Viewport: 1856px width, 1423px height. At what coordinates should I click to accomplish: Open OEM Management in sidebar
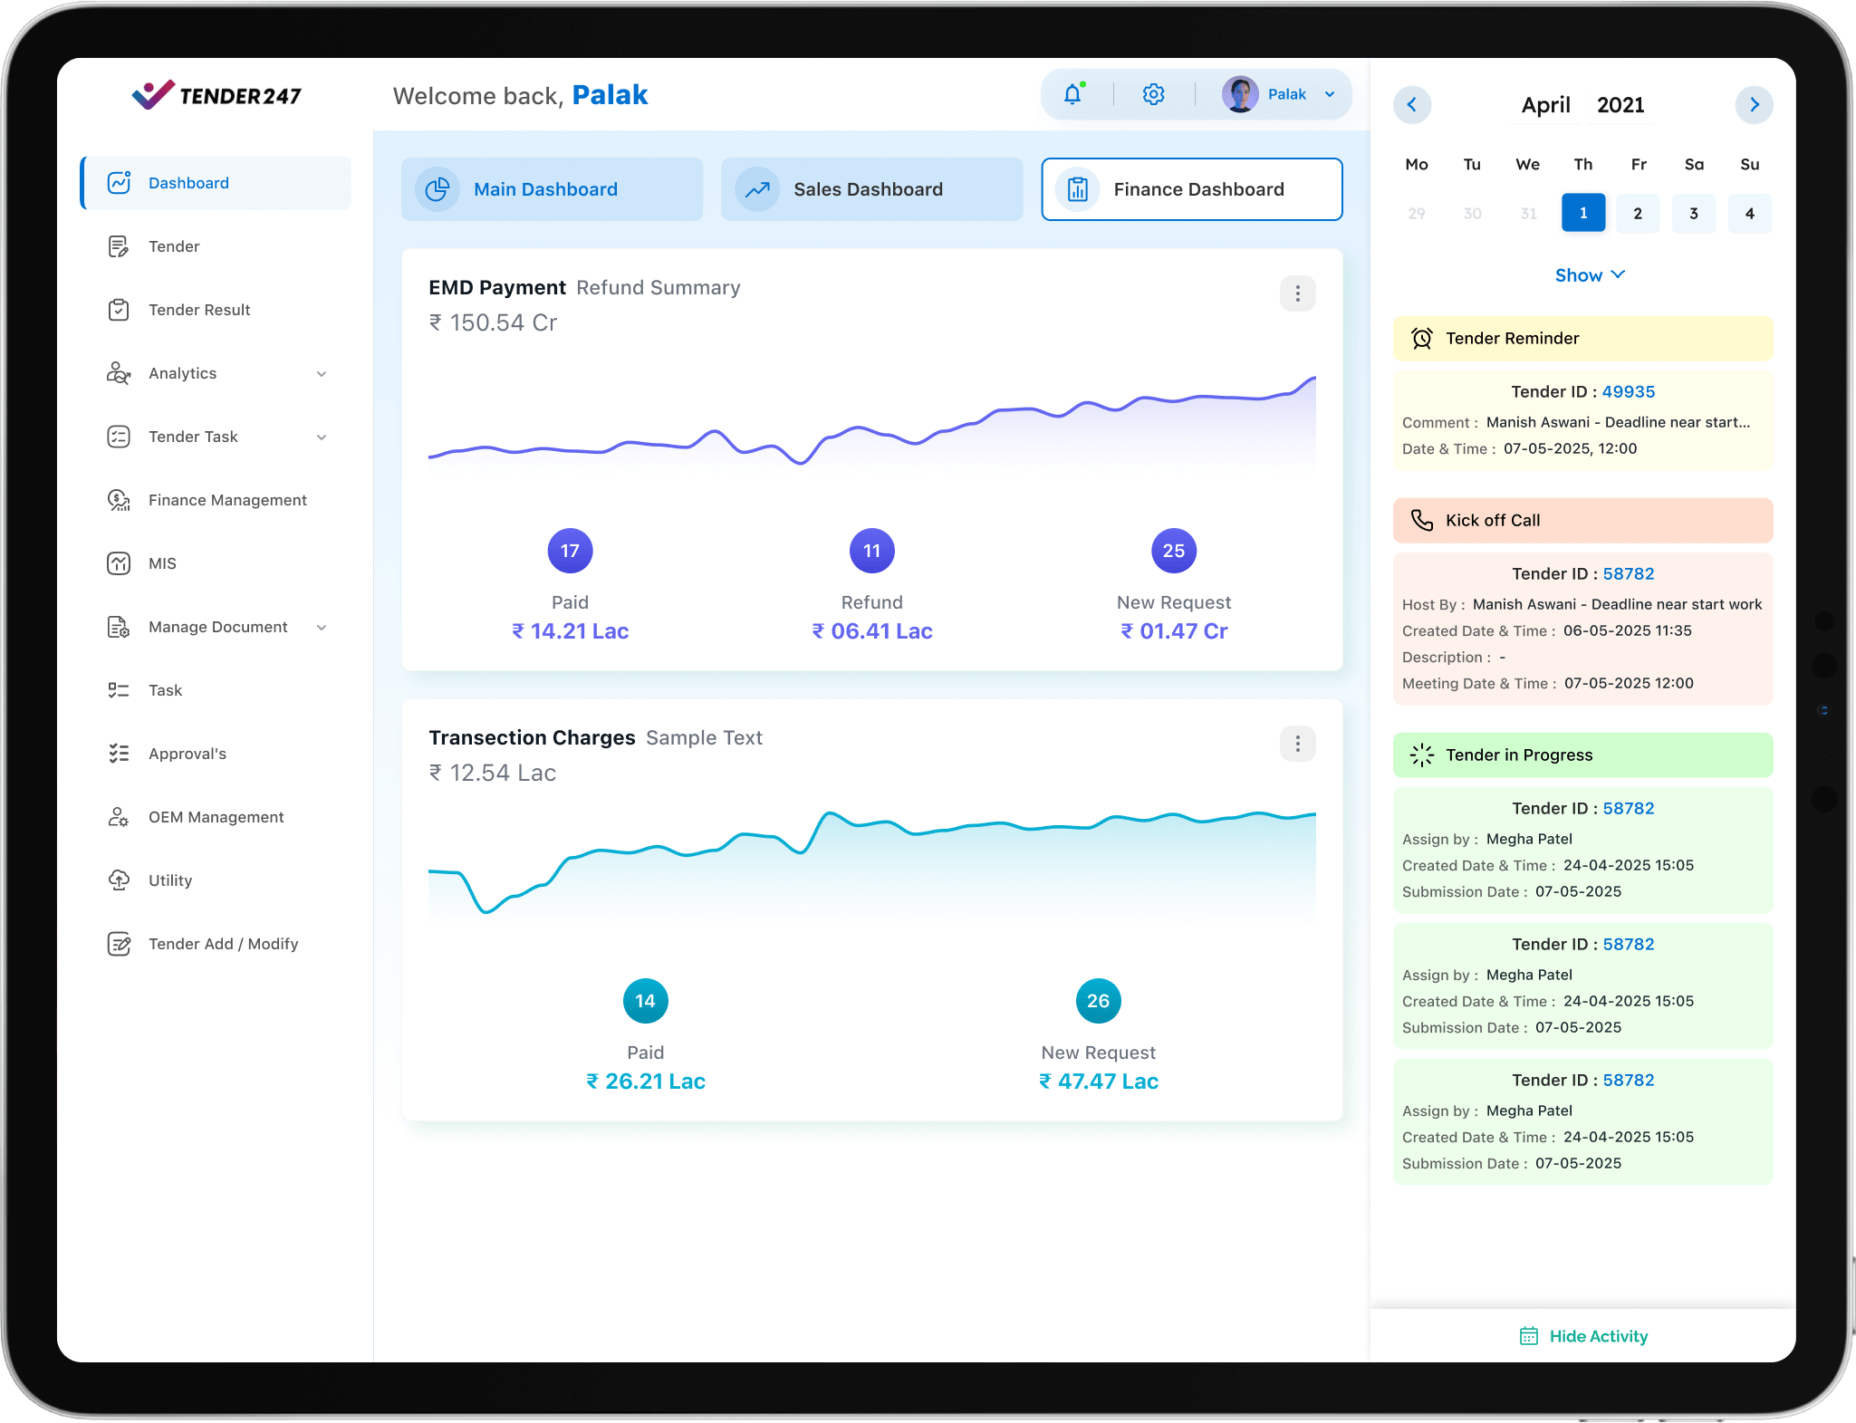216,817
